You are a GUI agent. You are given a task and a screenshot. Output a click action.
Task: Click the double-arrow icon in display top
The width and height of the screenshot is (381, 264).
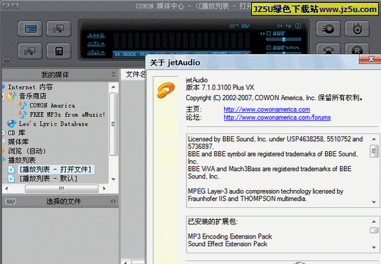pos(280,26)
